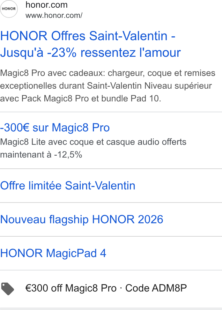This screenshot has width=222, height=310.
Task: Open the HONOR Offres Saint-Valentin headline
Action: (90, 44)
